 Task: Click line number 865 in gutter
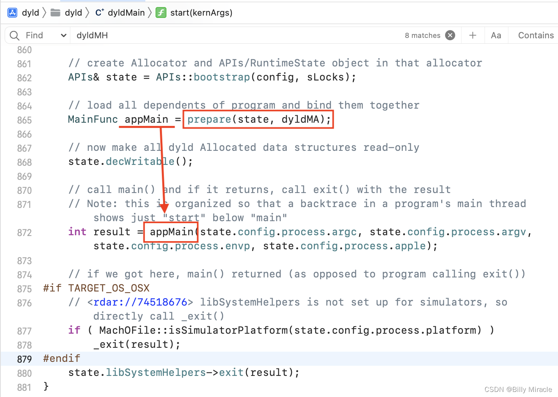pyautogui.click(x=24, y=120)
